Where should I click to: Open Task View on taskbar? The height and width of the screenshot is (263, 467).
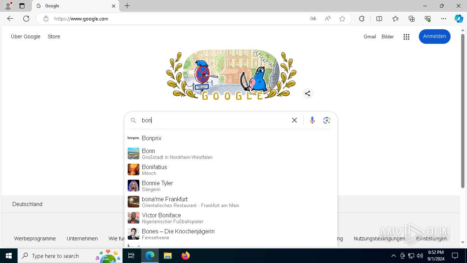click(x=132, y=256)
